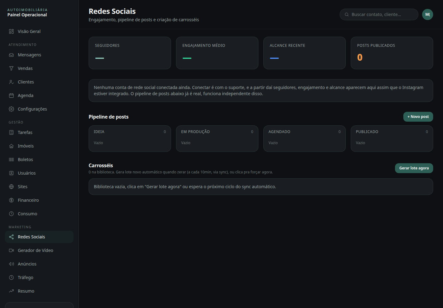This screenshot has width=443, height=308.
Task: Open Visão Geral dashboard icon
Action: point(11,31)
